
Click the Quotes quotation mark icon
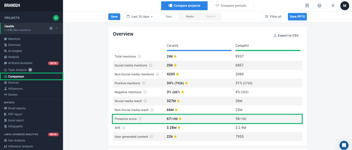[x=6, y=94]
